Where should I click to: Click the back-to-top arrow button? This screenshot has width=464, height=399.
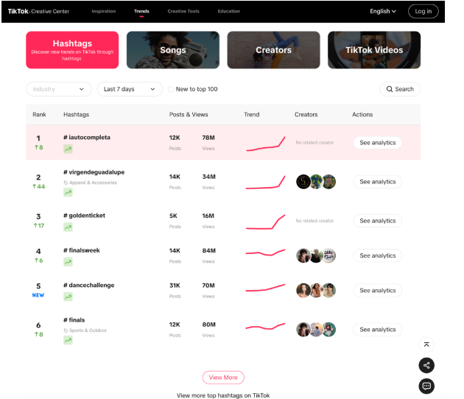[426, 345]
